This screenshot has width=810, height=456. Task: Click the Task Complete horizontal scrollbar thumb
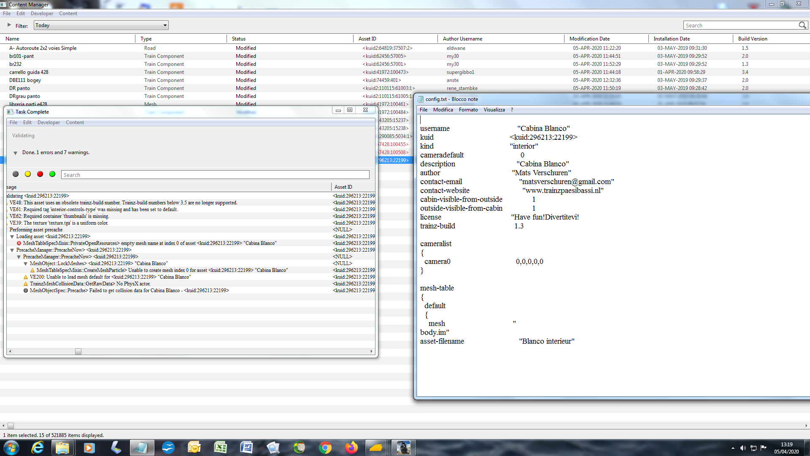78,351
